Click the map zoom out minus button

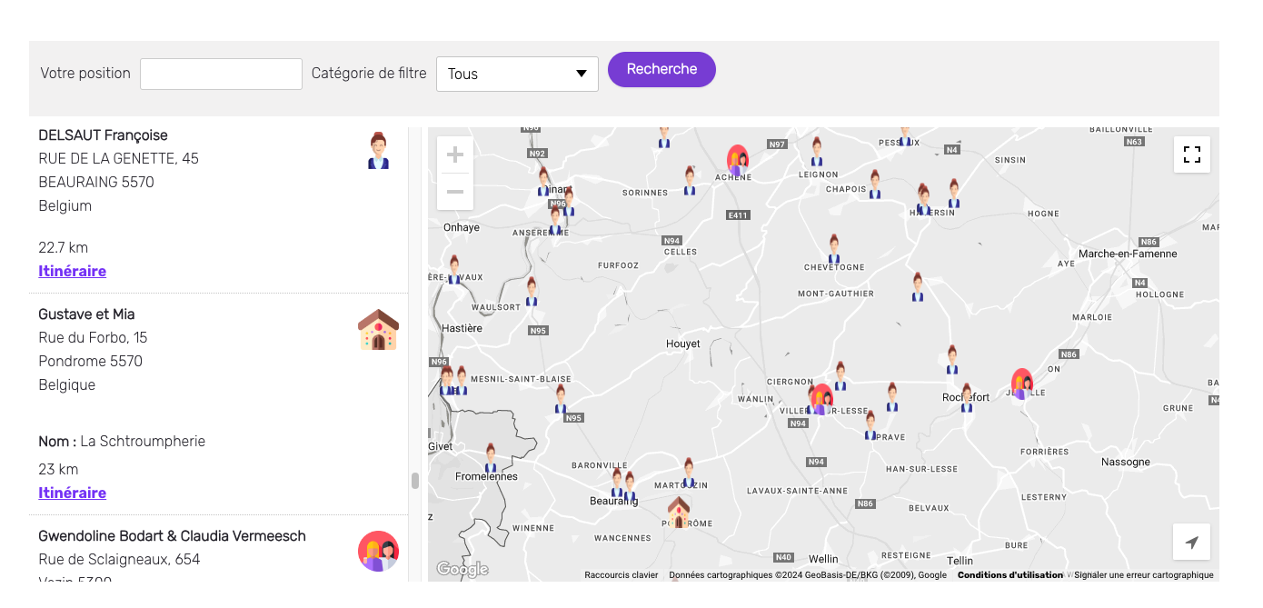[x=455, y=192]
